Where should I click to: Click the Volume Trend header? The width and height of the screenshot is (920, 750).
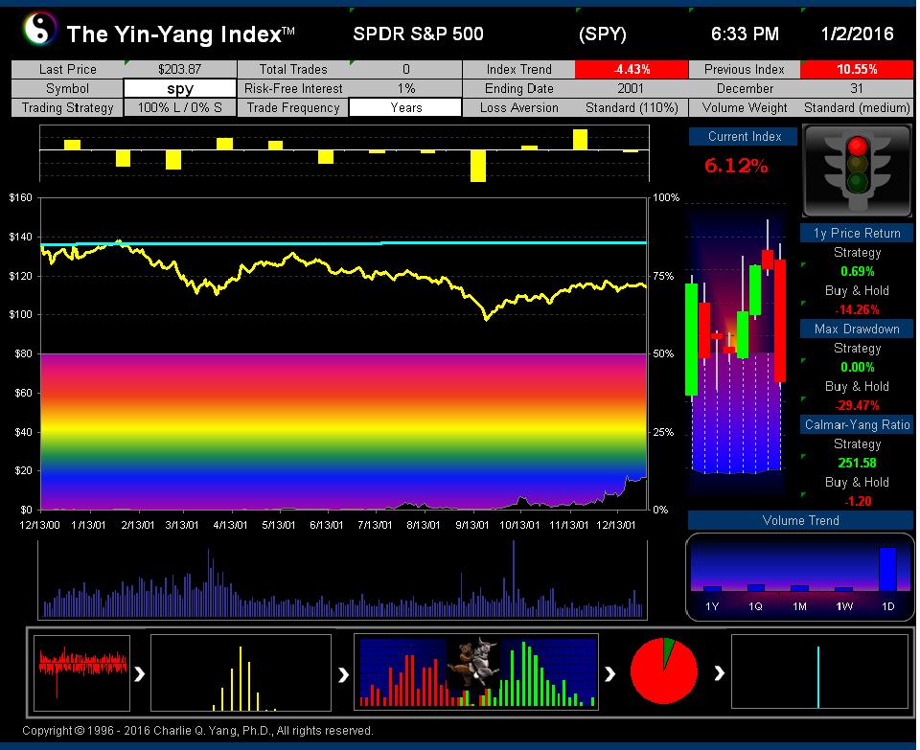click(800, 520)
